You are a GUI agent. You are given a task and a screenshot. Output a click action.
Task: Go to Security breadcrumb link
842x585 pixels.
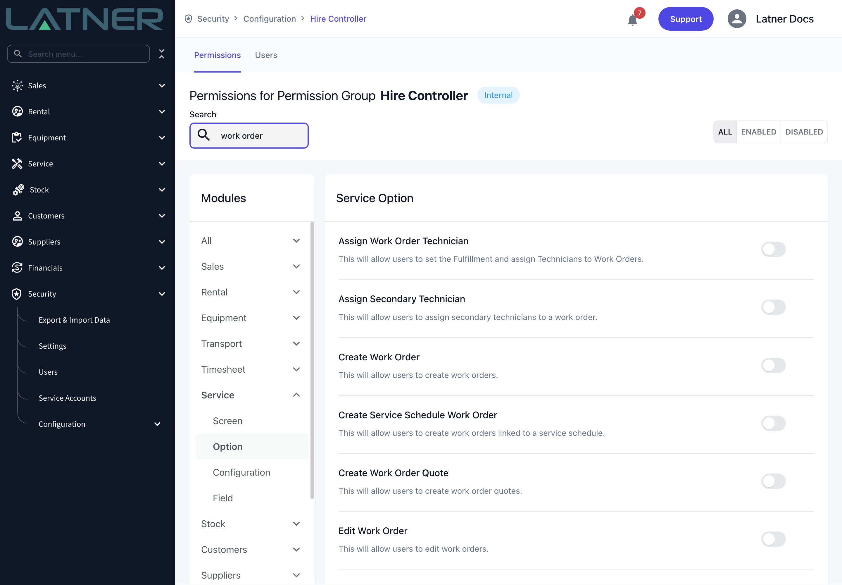click(213, 19)
